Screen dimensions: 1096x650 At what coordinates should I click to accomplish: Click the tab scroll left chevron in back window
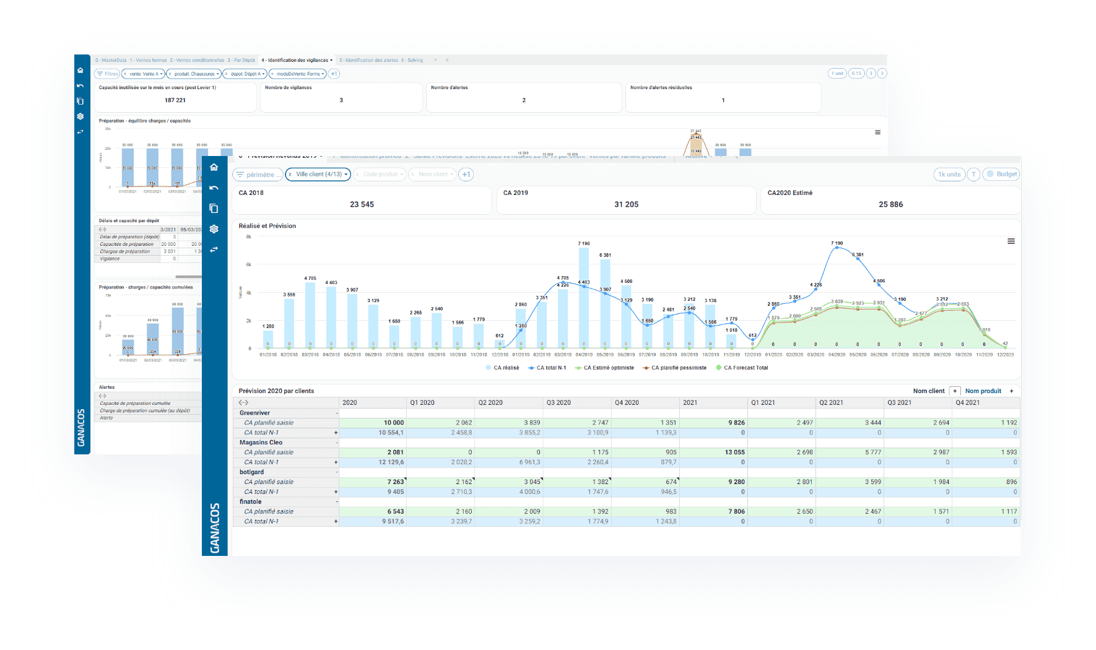coord(447,60)
